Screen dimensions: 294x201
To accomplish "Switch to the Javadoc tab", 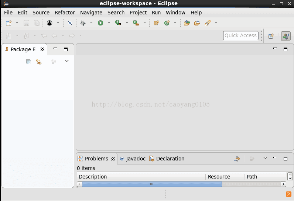I will [x=133, y=159].
